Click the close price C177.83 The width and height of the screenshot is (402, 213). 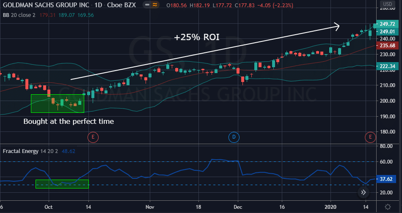point(245,5)
